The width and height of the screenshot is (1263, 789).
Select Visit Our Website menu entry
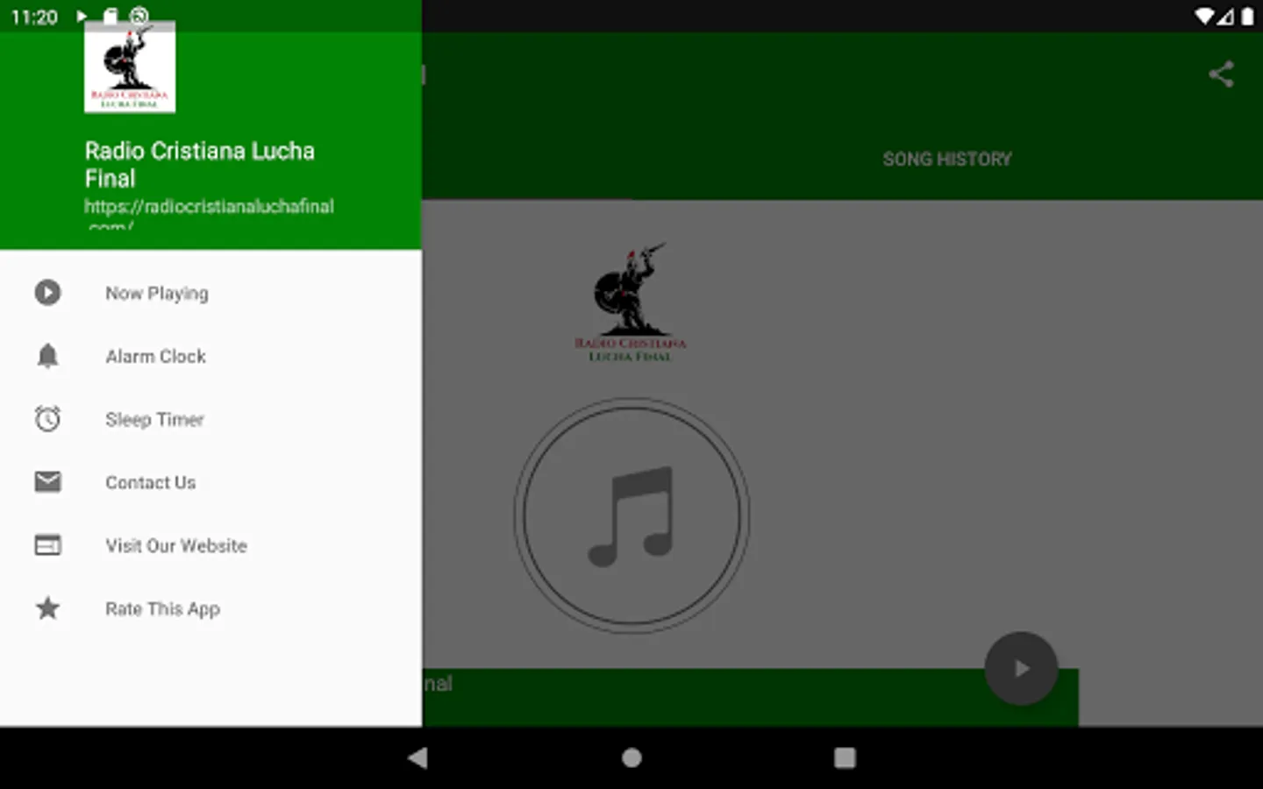click(210, 545)
